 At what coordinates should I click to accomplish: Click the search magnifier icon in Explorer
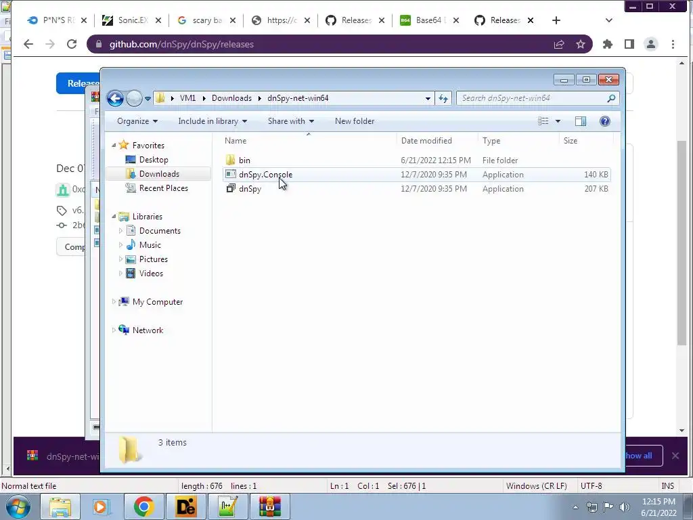tap(611, 98)
